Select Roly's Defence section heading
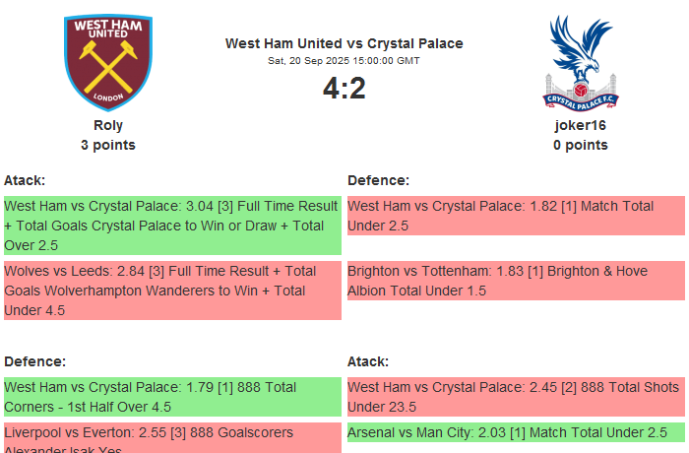The width and height of the screenshot is (689, 453). click(34, 361)
